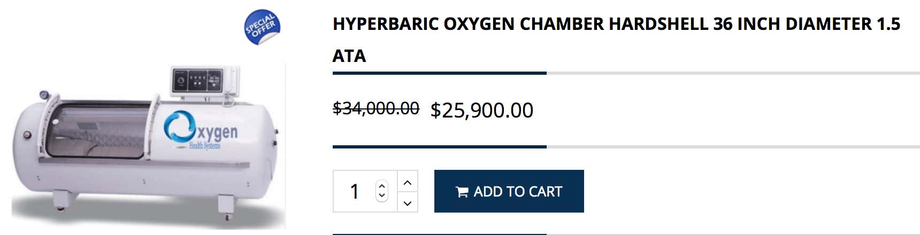Click the quantity input field showing 1
Image resolution: width=920 pixels, height=235 pixels.
point(365,191)
